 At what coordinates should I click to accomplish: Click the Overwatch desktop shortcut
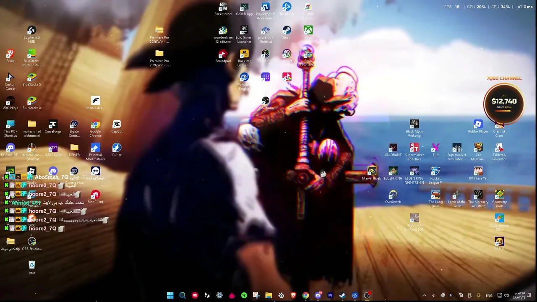pos(393,197)
